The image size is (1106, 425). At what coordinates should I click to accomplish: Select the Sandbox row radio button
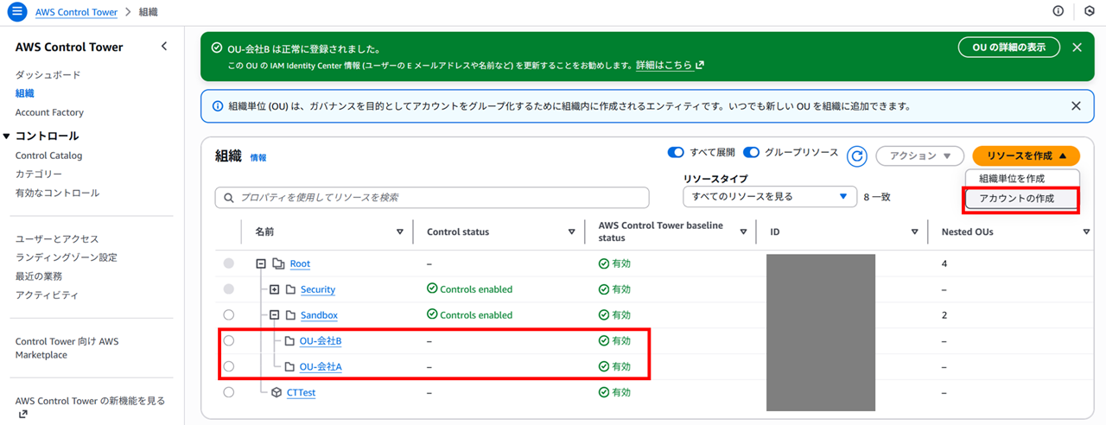point(229,315)
